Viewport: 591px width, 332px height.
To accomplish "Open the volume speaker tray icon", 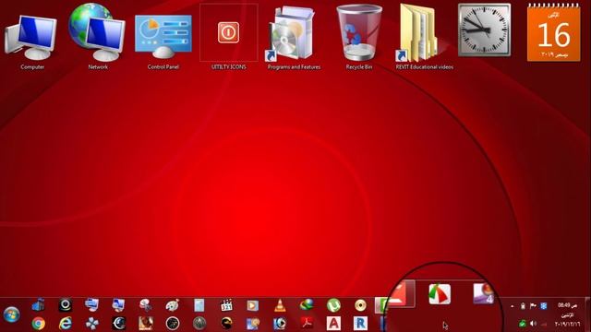I will point(533,324).
